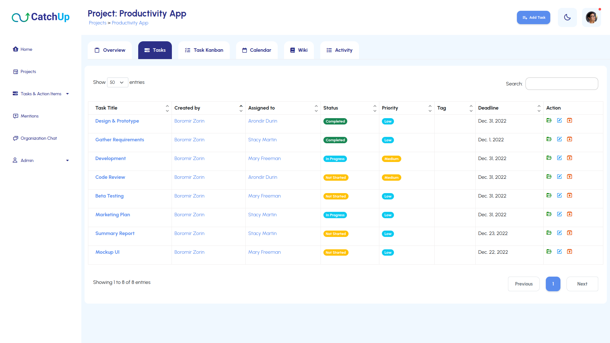Click the Add Task button

coord(533,17)
